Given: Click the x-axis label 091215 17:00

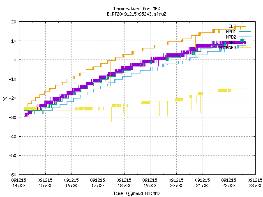Looking at the screenshot, I should tap(98, 183).
